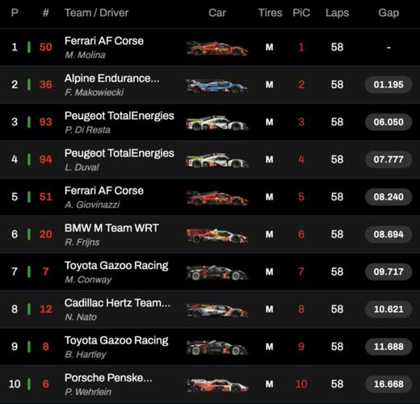Click the PiC column header
Screen dimensions: 420x404
coord(301,13)
